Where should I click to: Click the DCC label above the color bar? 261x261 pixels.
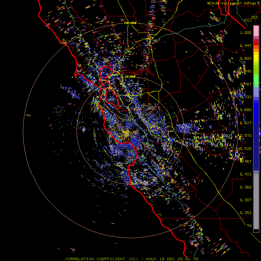[x=255, y=17]
